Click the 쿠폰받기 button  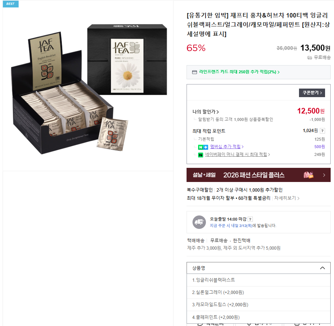[312, 93]
